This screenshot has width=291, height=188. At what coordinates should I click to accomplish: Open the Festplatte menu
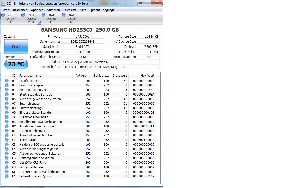(70, 10)
